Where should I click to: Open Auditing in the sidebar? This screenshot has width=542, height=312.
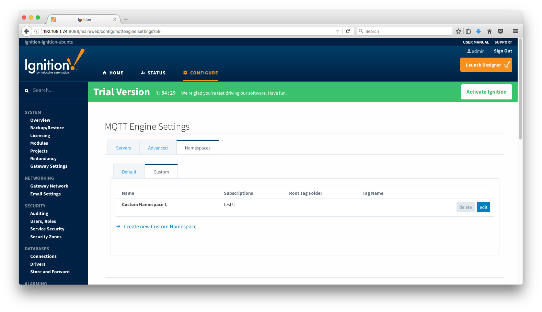pos(39,214)
